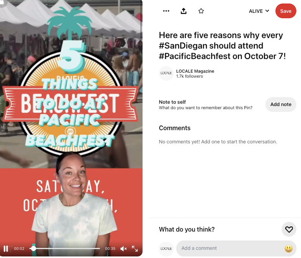Click the 1.7k followers text
This screenshot has width=301, height=258.
point(189,76)
